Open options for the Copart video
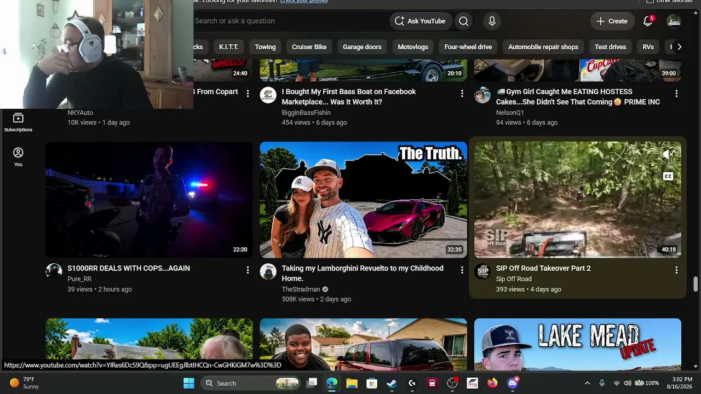 point(248,94)
